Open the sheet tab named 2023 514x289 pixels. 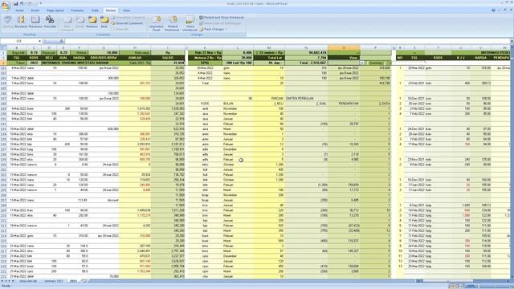[73, 281]
